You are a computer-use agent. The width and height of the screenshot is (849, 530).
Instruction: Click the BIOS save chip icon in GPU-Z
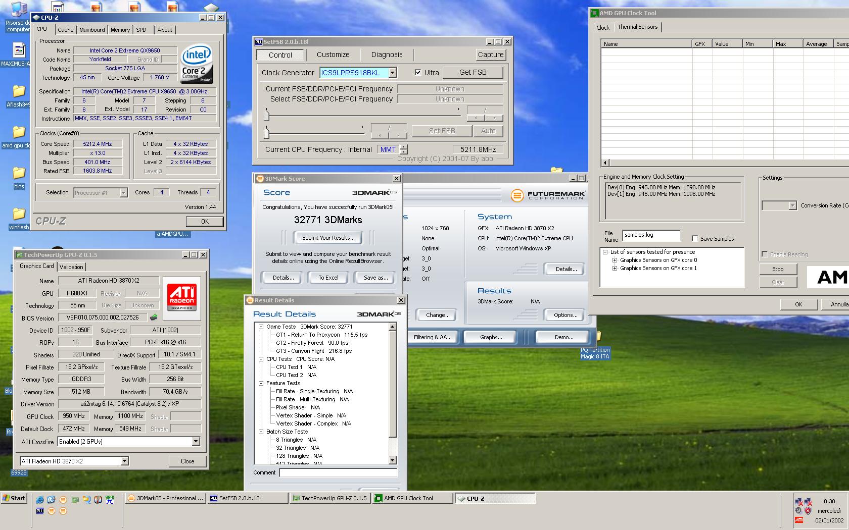click(x=154, y=317)
